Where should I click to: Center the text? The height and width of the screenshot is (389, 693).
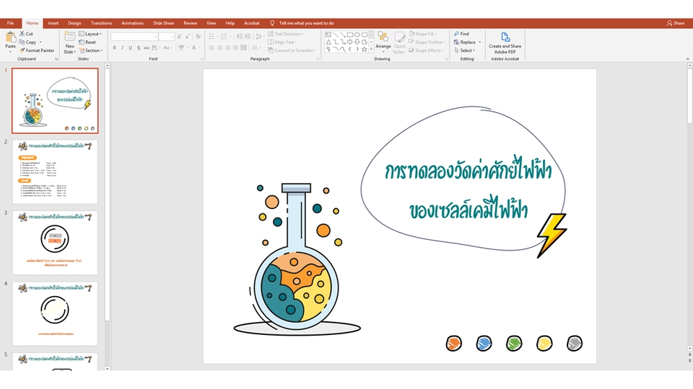click(x=219, y=48)
